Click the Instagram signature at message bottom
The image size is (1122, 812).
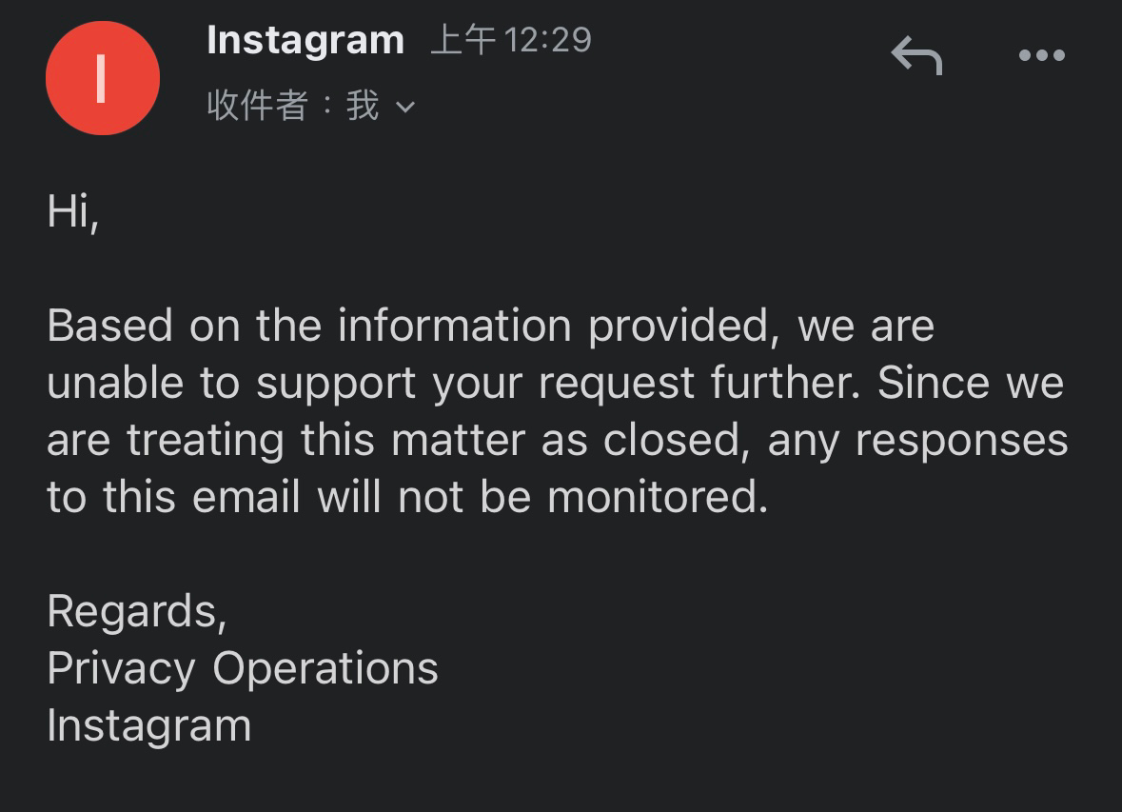pos(149,726)
